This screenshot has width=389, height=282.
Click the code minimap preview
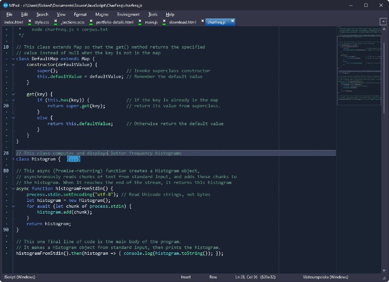click(359, 66)
